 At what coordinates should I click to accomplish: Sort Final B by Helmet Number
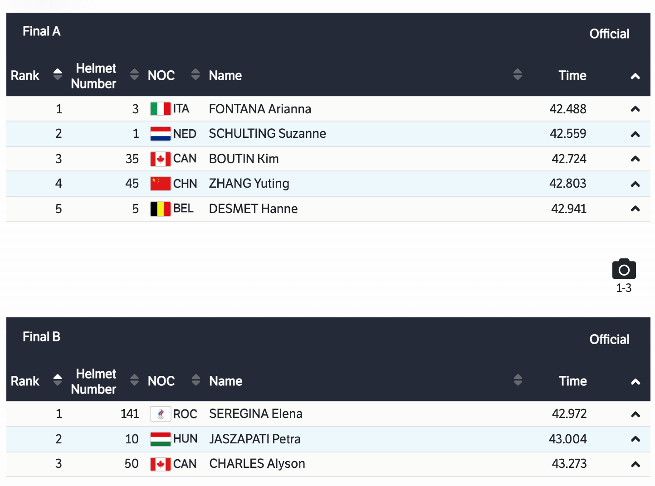coord(134,380)
